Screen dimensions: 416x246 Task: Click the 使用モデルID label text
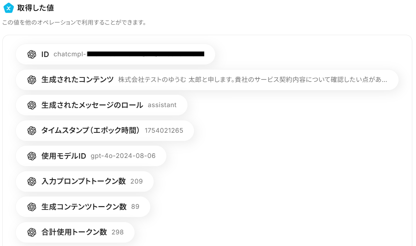[64, 156]
